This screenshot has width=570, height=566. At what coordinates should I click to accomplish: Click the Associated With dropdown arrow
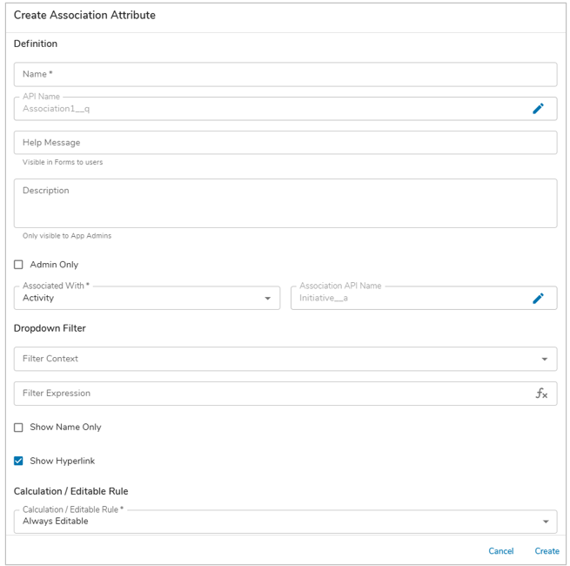point(267,299)
